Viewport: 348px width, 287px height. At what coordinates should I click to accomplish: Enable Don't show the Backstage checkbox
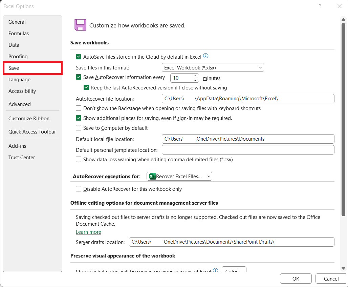click(x=79, y=108)
